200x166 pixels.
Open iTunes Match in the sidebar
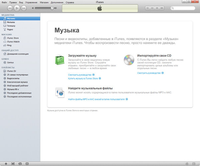[20, 42]
